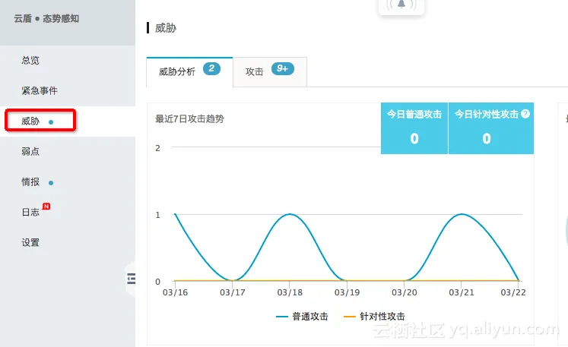Select the 威胁分析 tab
Image resolution: width=568 pixels, height=347 pixels.
189,72
